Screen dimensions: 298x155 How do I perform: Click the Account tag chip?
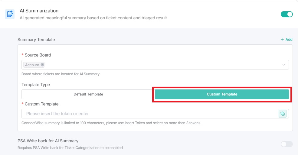32,65
